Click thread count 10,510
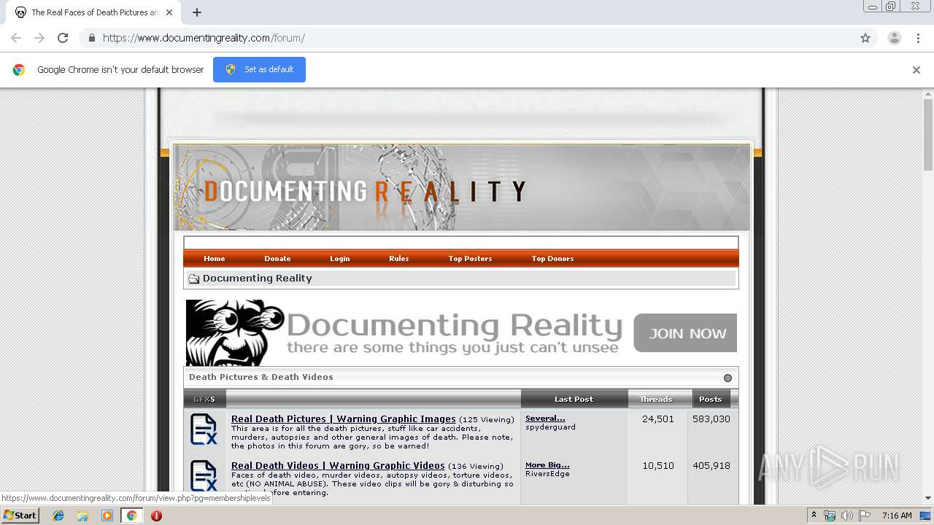 [x=658, y=466]
